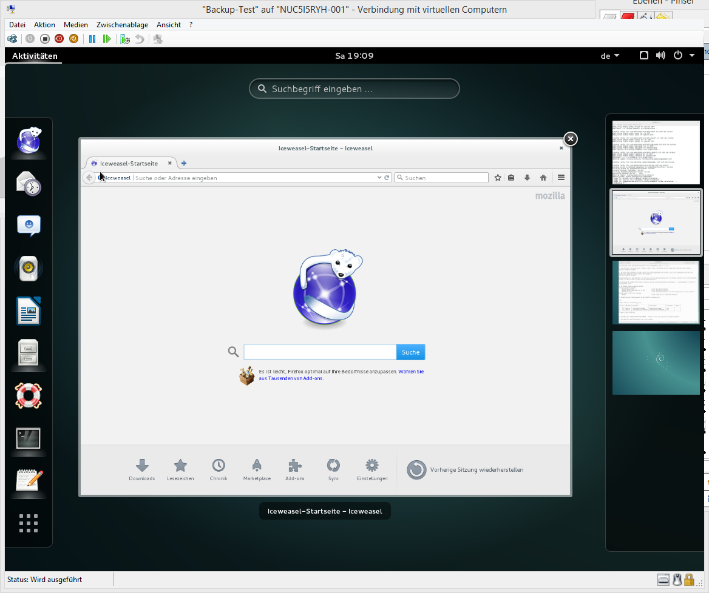The image size is (709, 593).
Task: Click the orange Save VM state icon
Action: (x=73, y=39)
